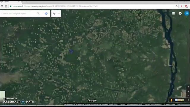Focus the Google Maps search box
This screenshot has height=107, width=190.
coord(18,14)
